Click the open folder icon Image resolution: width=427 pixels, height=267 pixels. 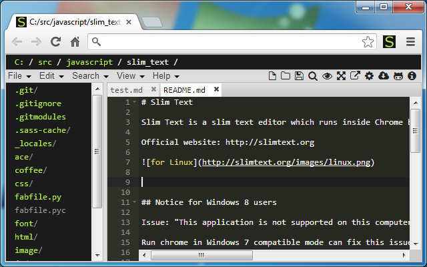[x=286, y=75]
